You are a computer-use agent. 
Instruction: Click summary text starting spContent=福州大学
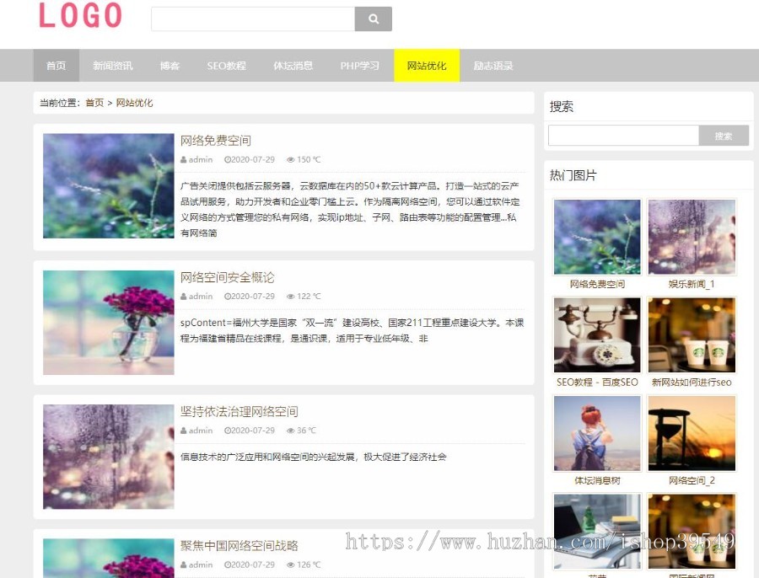click(x=352, y=330)
